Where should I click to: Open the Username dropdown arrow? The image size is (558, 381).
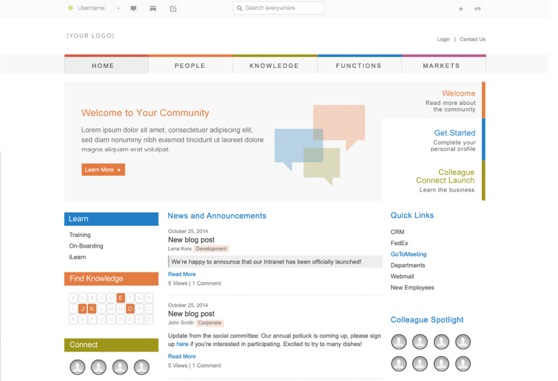[x=119, y=8]
